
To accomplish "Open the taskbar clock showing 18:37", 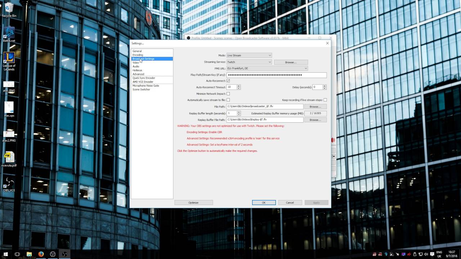I will (x=452, y=254).
